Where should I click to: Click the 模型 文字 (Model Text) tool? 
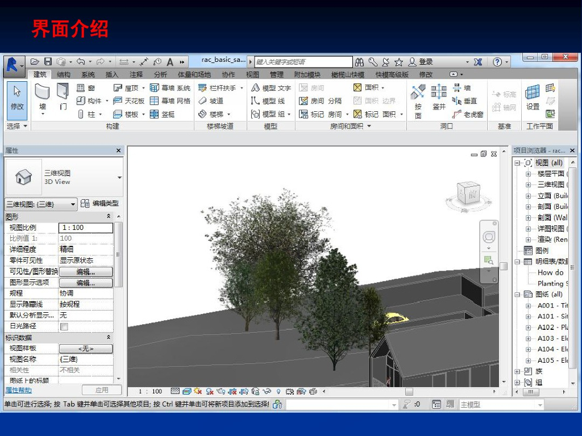coord(271,88)
